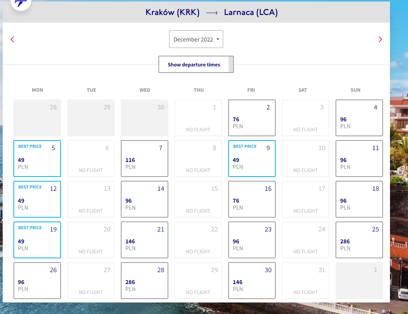Click the December 15 no-flight cell

click(x=198, y=199)
